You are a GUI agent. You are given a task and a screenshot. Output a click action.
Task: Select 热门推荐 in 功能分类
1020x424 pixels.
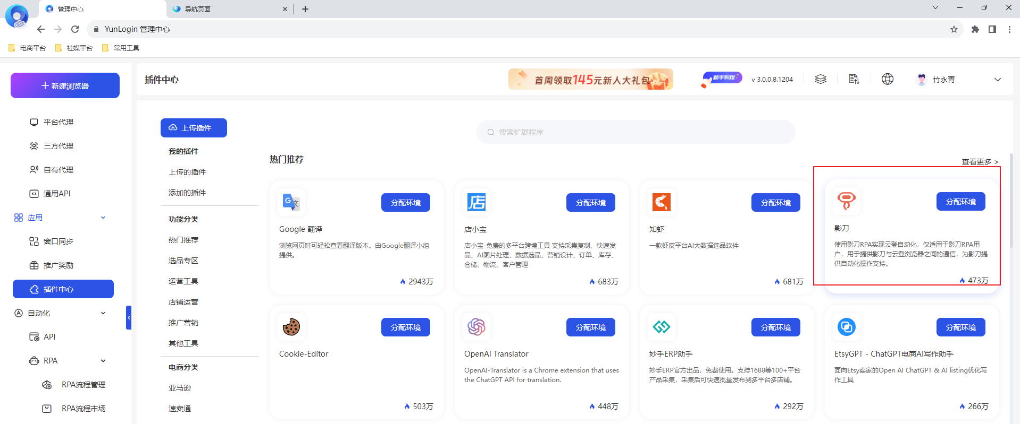pos(183,240)
